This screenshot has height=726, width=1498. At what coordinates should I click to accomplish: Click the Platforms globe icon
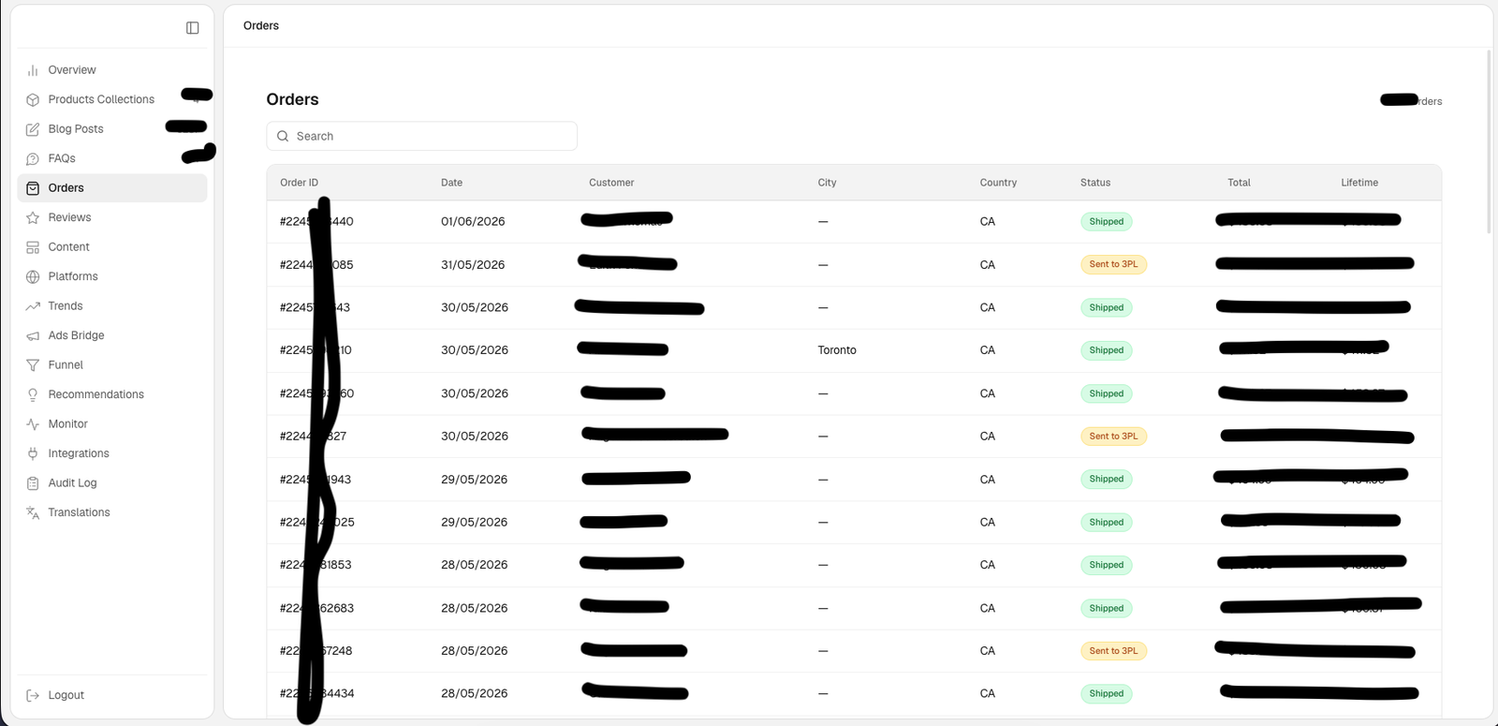click(33, 276)
